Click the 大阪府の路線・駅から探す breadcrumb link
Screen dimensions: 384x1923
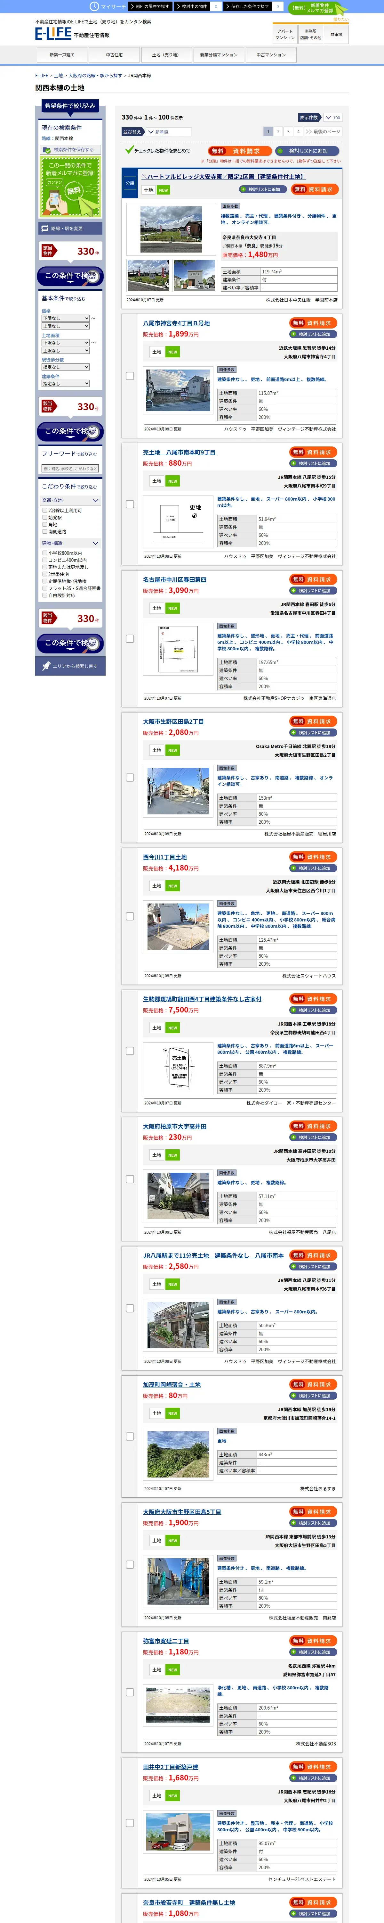pyautogui.click(x=95, y=75)
